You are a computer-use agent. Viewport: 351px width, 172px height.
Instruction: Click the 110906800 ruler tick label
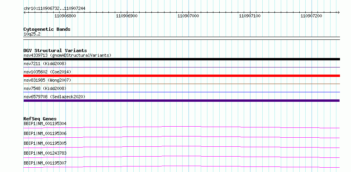[x=65, y=16]
